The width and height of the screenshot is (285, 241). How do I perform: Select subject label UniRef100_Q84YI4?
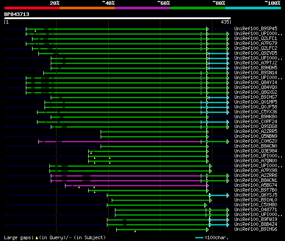(256, 83)
